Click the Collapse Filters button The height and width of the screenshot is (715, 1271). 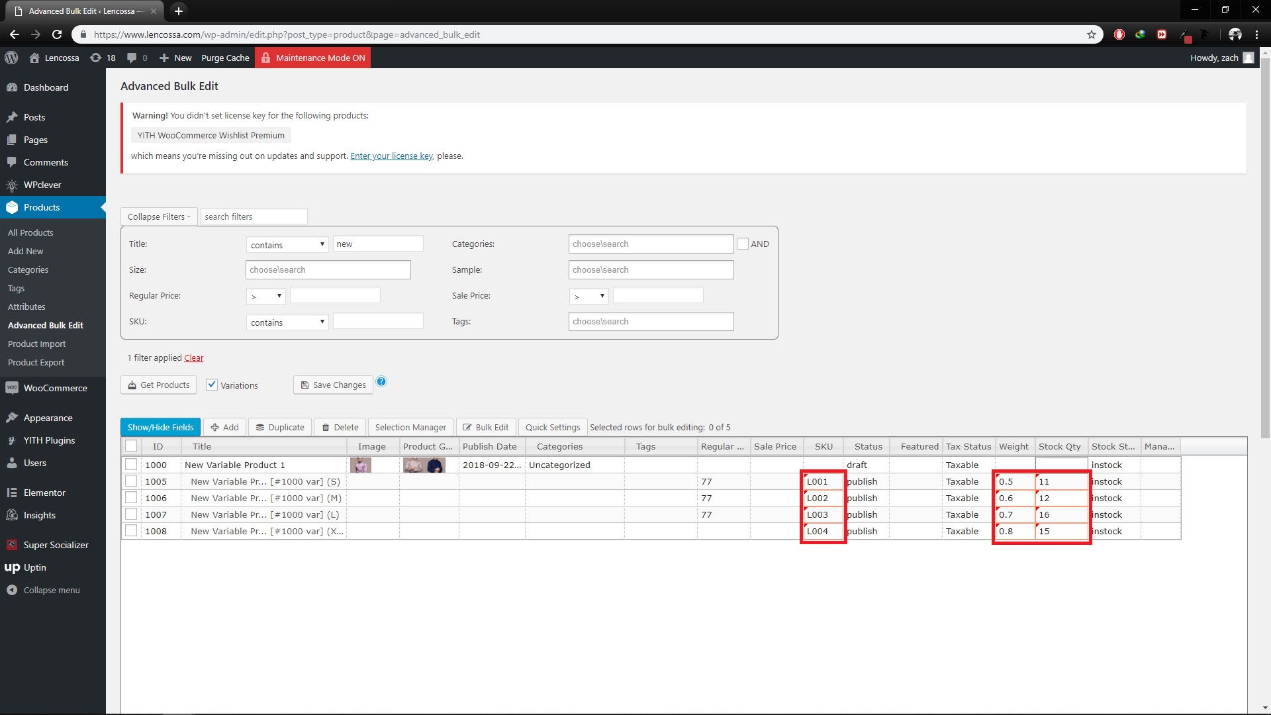click(x=159, y=216)
